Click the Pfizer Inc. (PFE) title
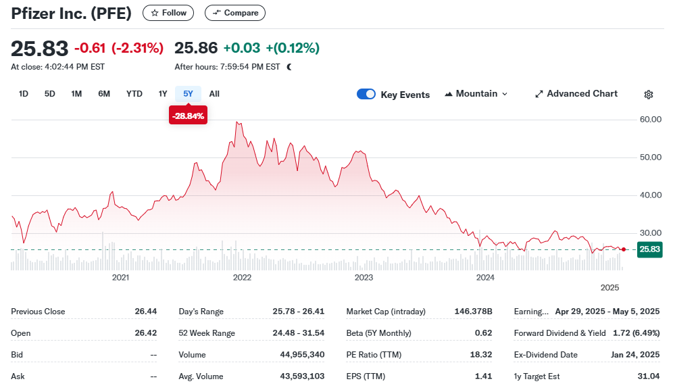The width and height of the screenshot is (673, 392). (71, 14)
